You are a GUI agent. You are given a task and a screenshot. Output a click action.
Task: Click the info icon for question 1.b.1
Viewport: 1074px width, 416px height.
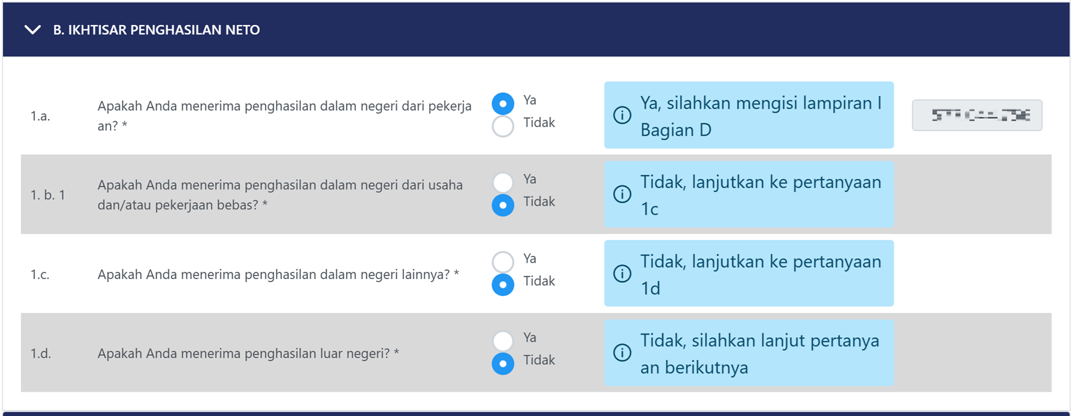click(x=622, y=195)
